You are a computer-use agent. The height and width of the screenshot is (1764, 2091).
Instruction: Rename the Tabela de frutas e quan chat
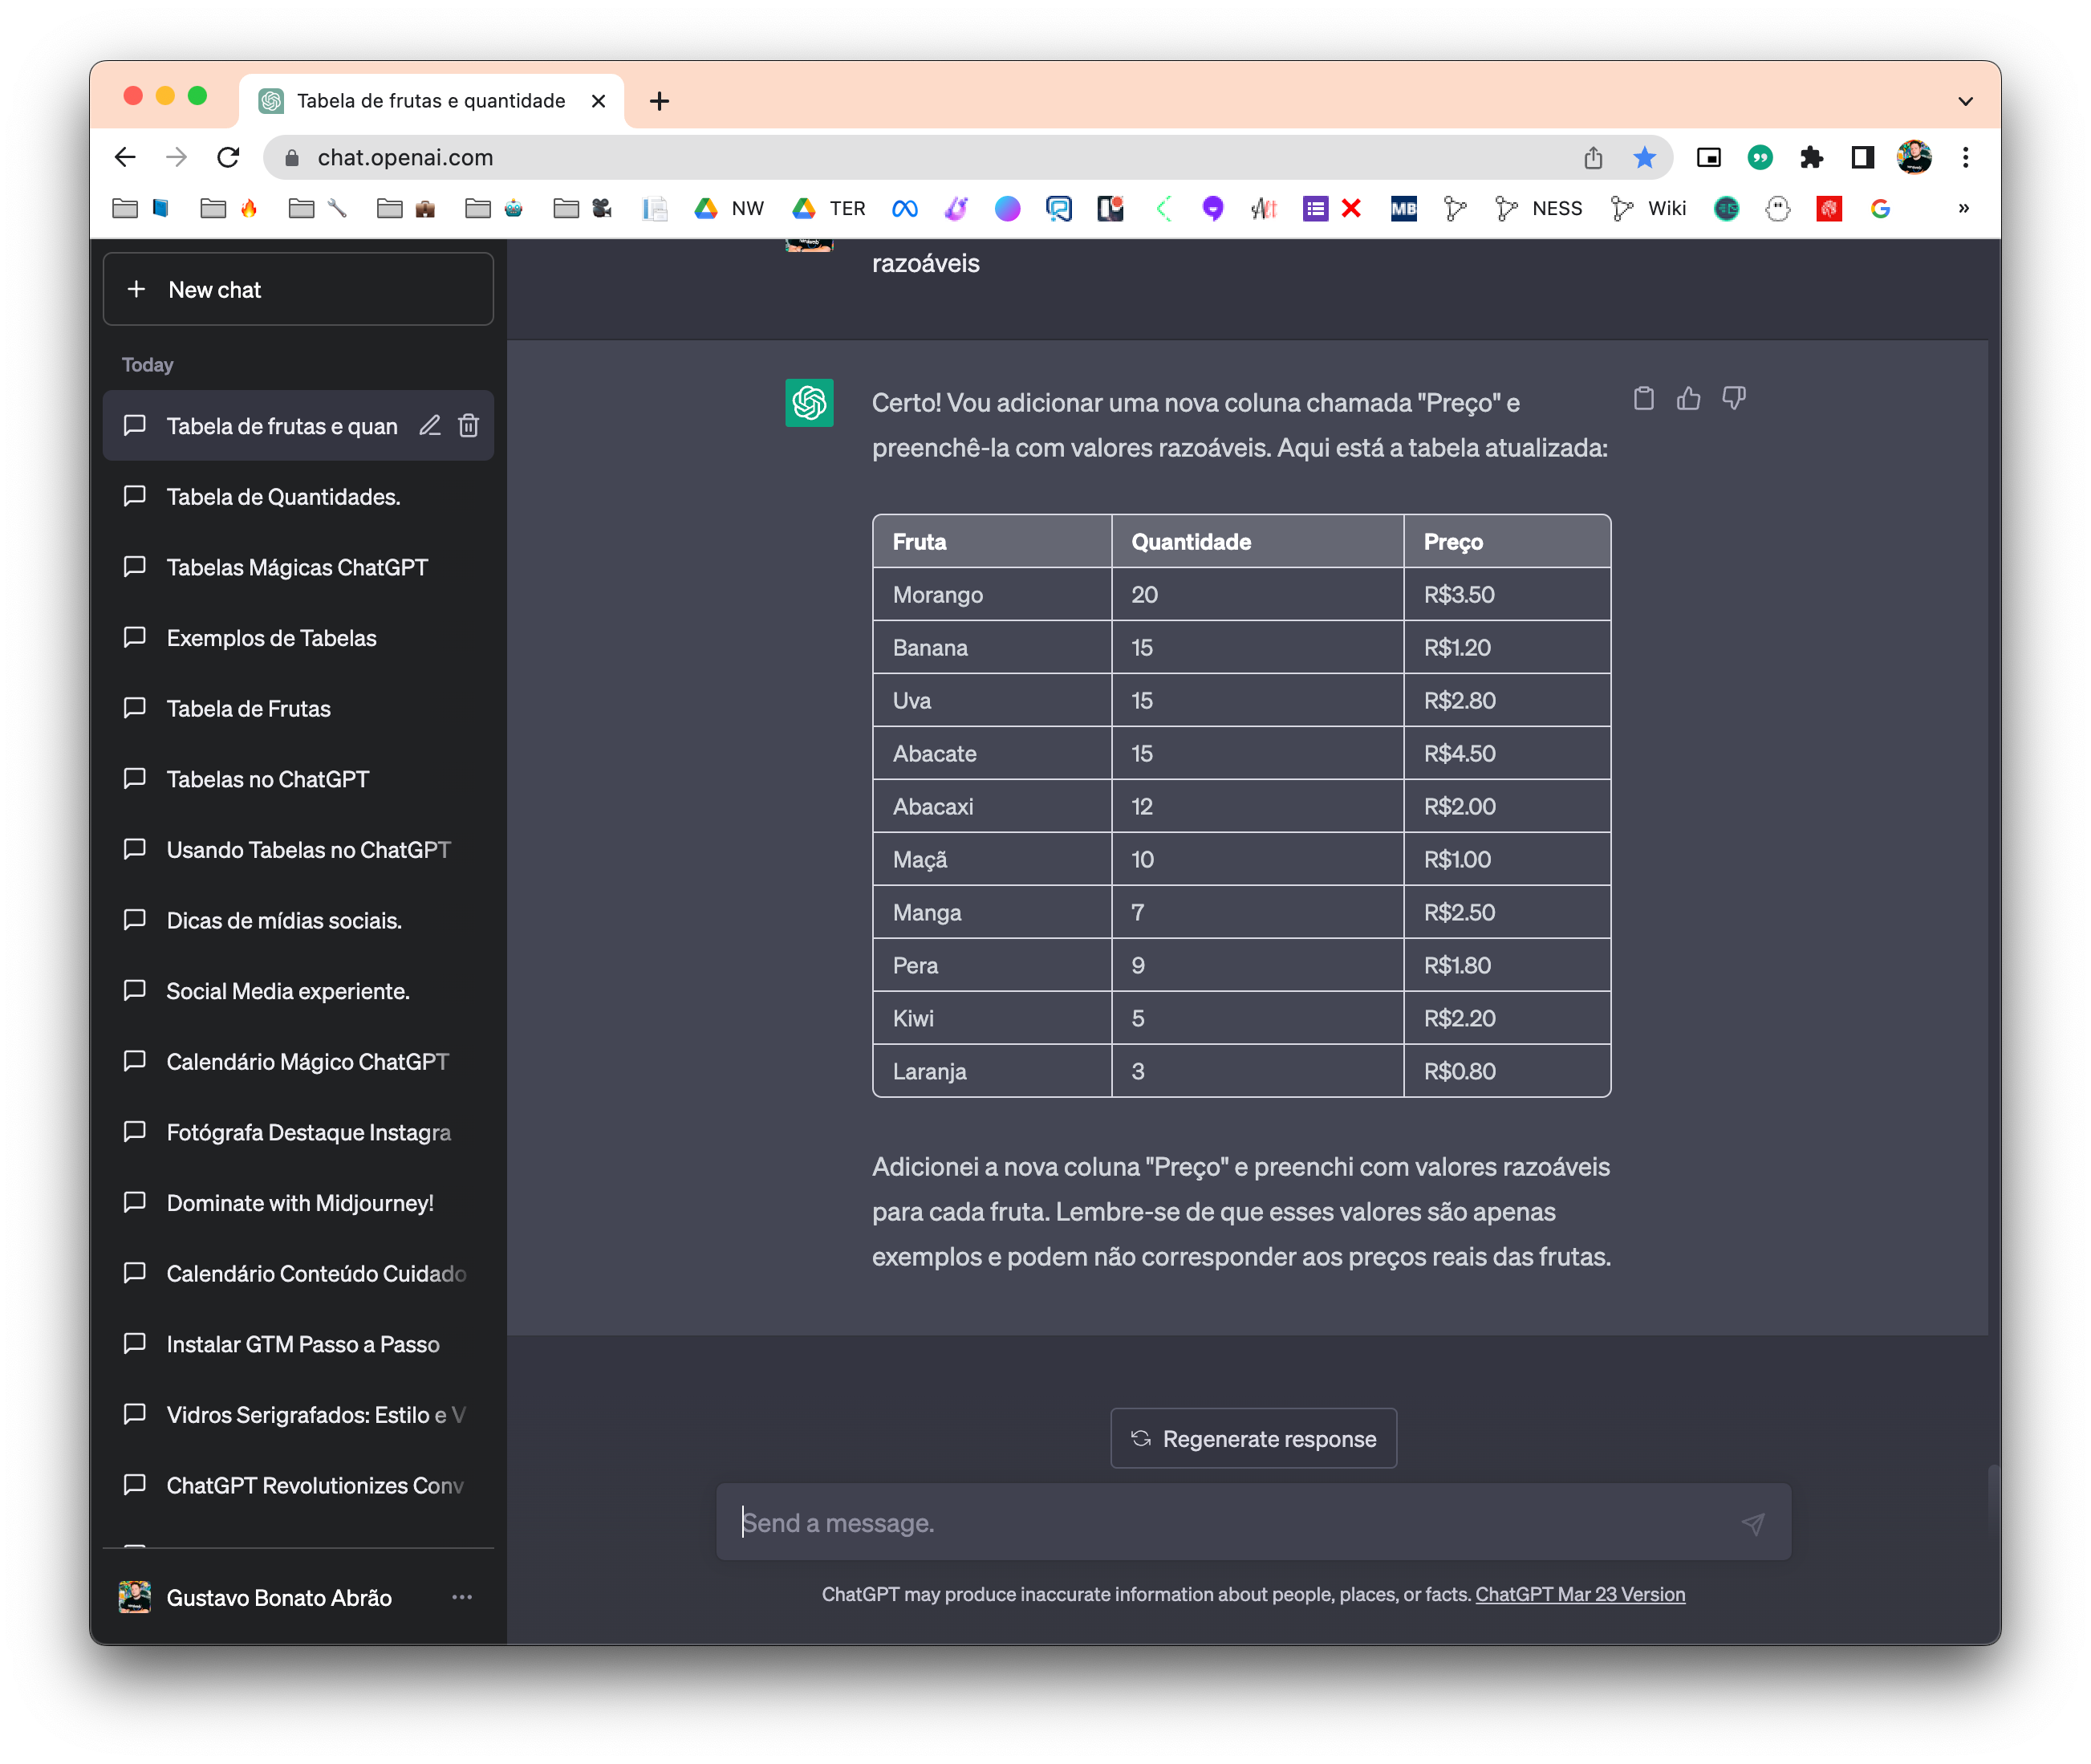click(x=430, y=426)
